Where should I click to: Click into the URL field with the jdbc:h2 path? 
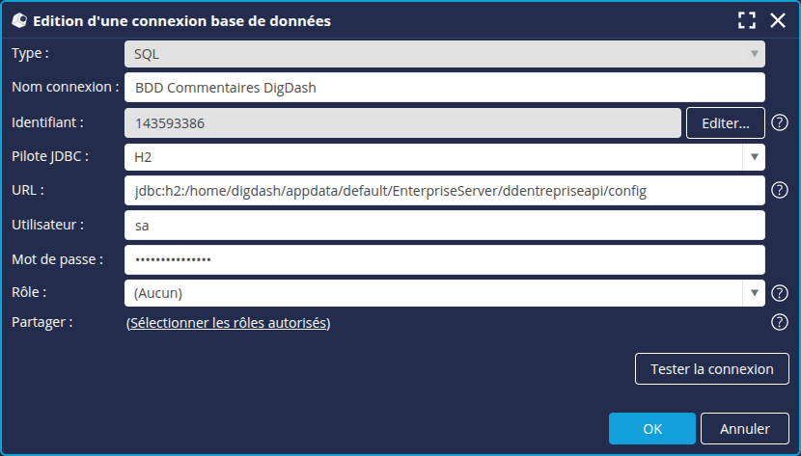pos(444,191)
